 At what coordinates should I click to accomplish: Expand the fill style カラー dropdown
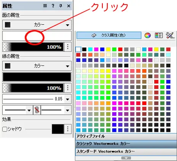coord(37,25)
